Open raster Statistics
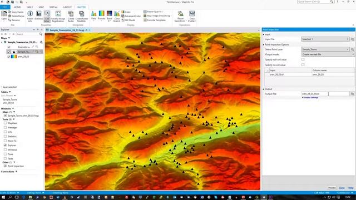The width and height of the screenshot is (356, 200). 38,16
